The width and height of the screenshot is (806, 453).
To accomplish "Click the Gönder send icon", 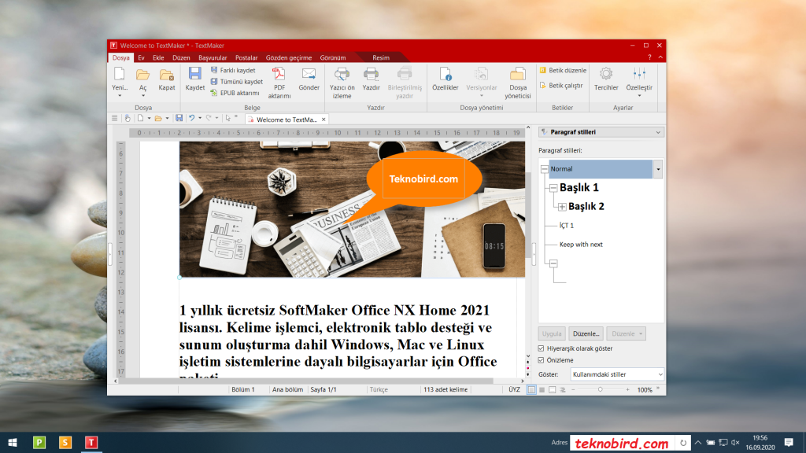I will click(309, 75).
